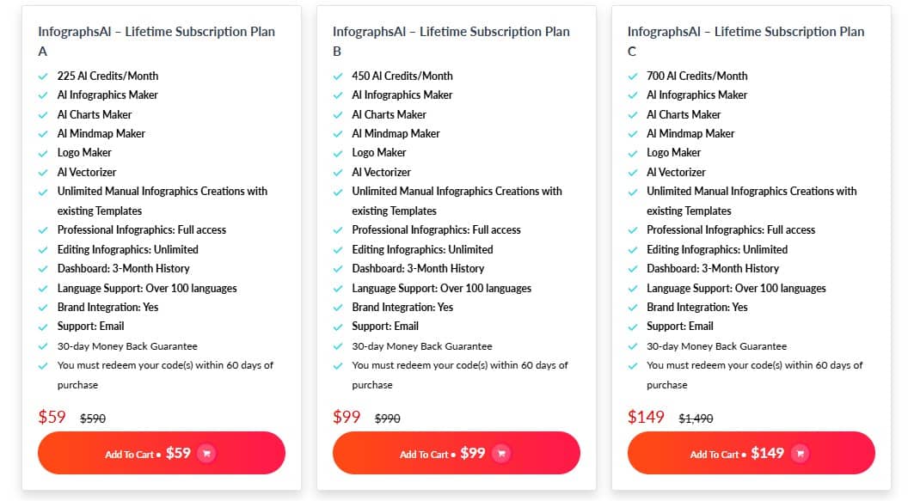Click the checkmark next to Support: Email in Plan B

[x=338, y=327]
